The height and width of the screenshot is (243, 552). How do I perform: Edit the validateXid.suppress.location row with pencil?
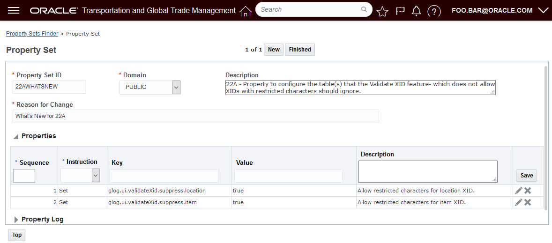tap(518, 191)
